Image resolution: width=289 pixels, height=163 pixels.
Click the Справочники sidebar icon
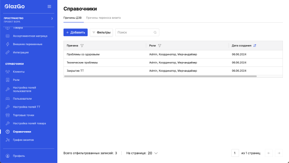pos(7,132)
